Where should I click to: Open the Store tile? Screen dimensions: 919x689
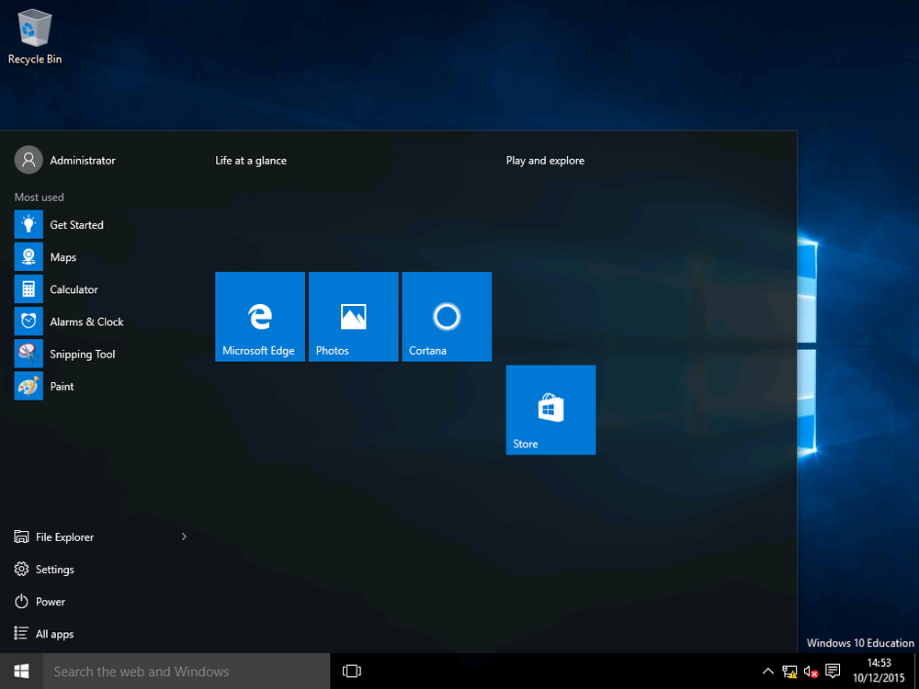click(x=550, y=410)
